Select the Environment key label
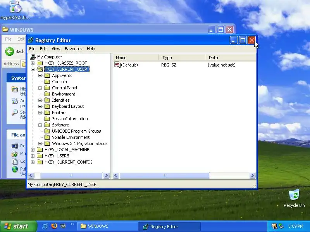This screenshot has height=232, width=310. point(64,94)
